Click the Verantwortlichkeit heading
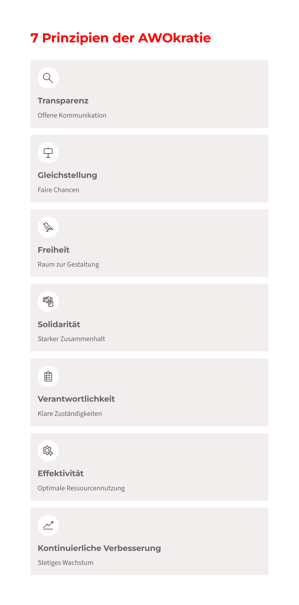Viewport: 299px width, 605px height. [76, 399]
